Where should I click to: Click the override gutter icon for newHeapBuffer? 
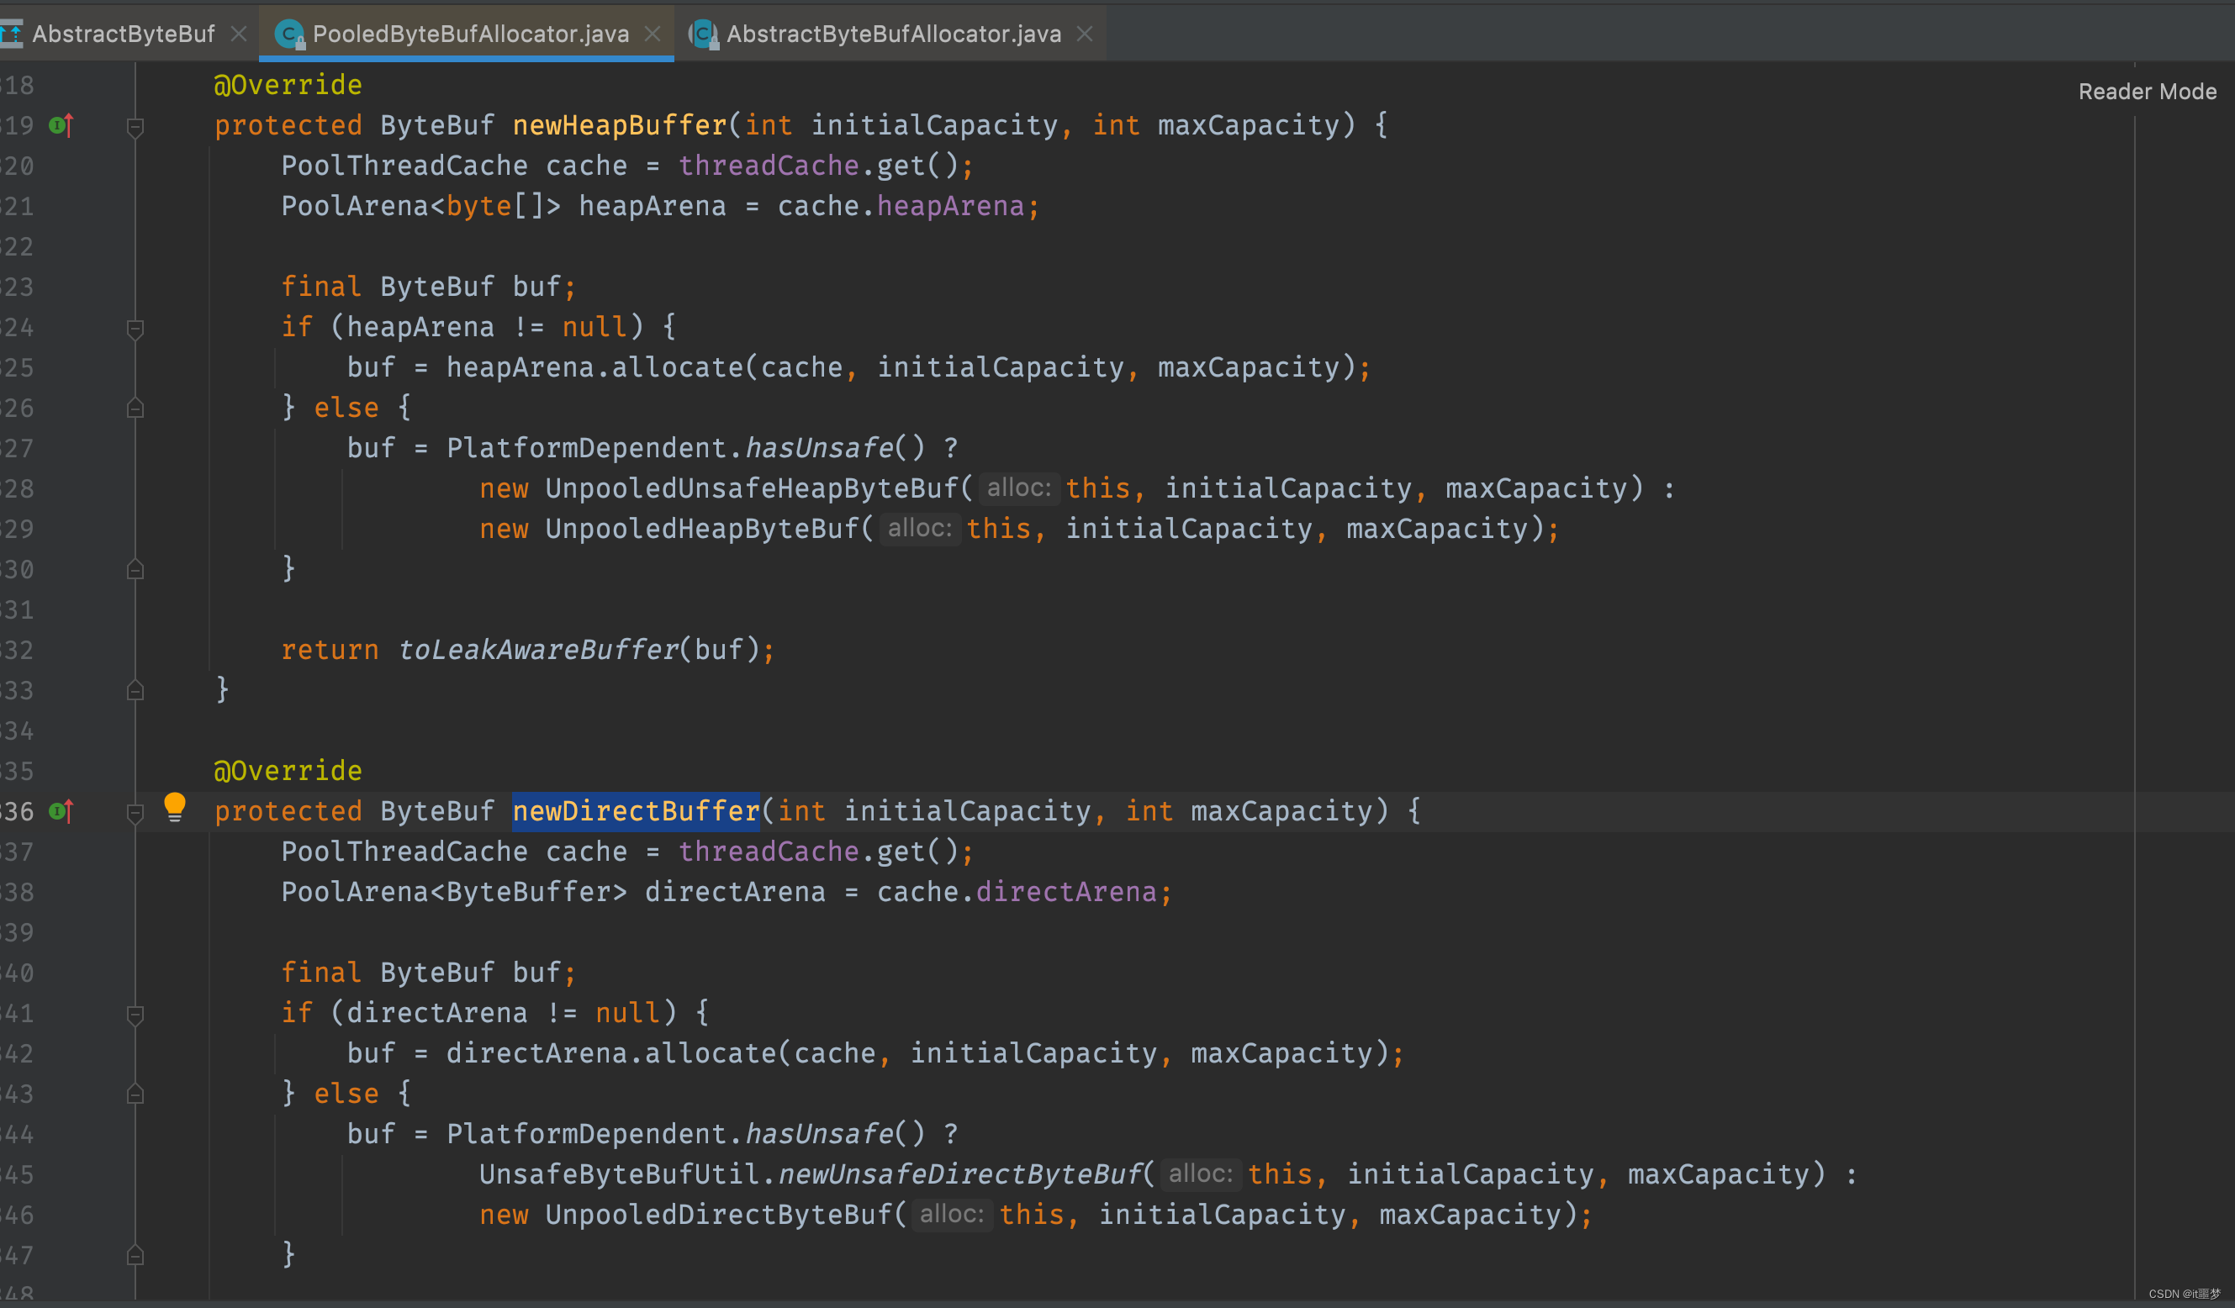point(61,126)
